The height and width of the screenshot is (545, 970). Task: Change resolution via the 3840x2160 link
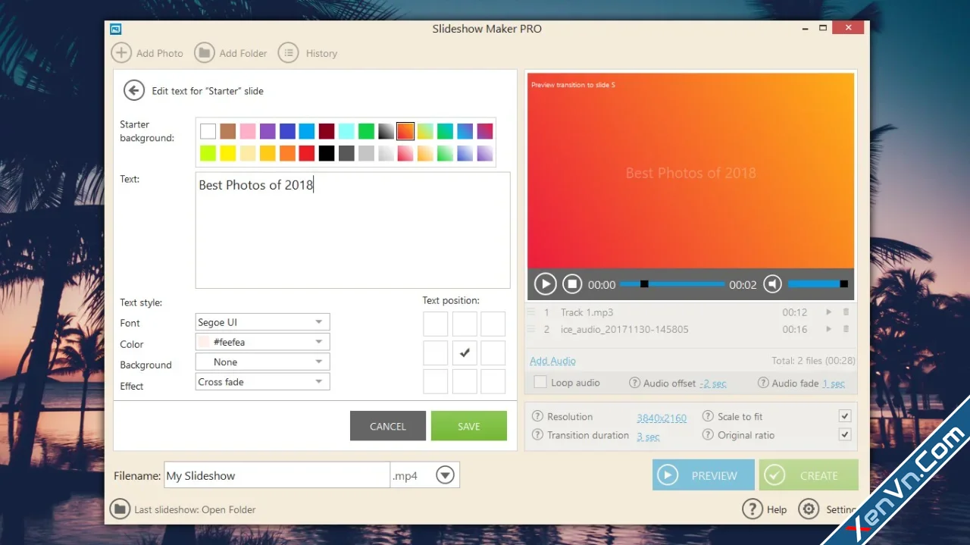[x=662, y=418]
